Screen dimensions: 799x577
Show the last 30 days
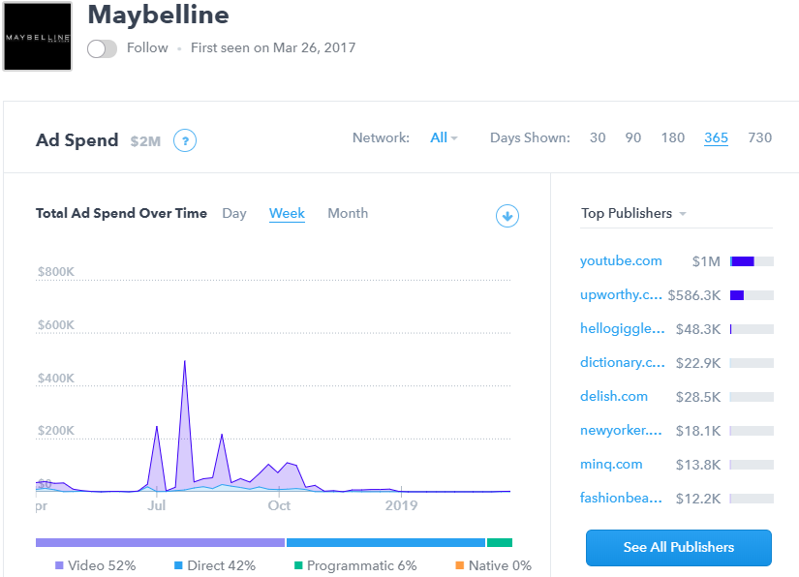tap(598, 137)
